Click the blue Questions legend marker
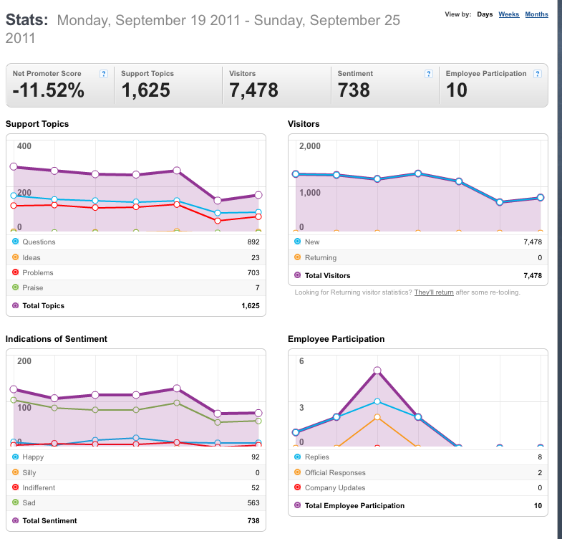The width and height of the screenshot is (562, 539). pyautogui.click(x=16, y=242)
